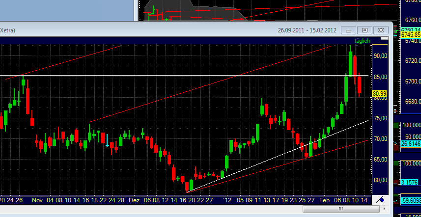Click the cyan candlestick in late November
Viewport: 421px width, 217px height.
click(x=107, y=140)
